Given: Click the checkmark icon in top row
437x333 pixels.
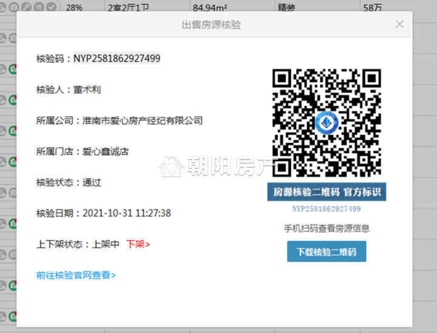Looking at the screenshot, I should click(x=51, y=7).
